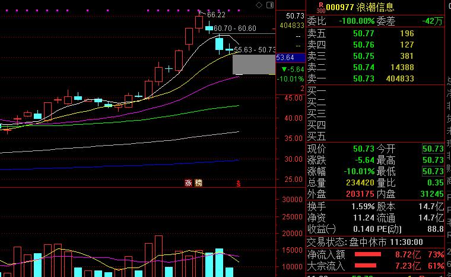Select the 卖四 price 50.76

tap(364, 45)
